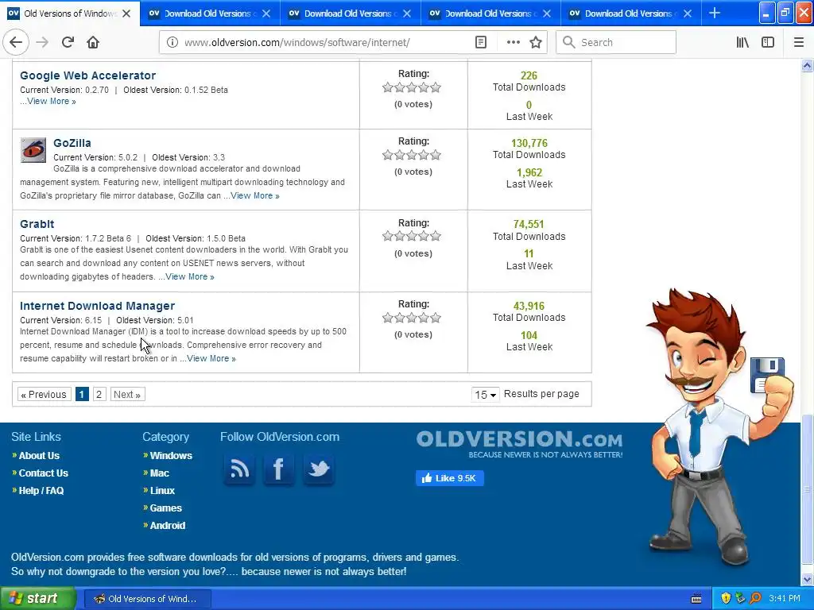Open the browser home page icon
The width and height of the screenshot is (814, 610).
tap(93, 42)
